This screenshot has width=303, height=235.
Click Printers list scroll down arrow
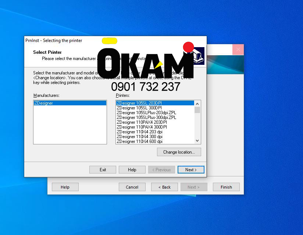[x=197, y=141]
